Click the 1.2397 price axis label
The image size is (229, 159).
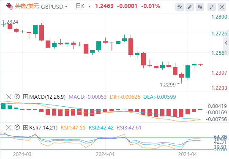click(219, 73)
